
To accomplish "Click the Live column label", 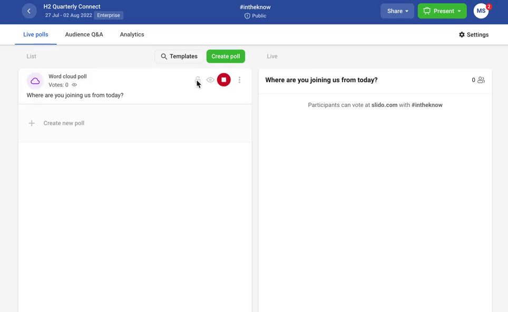I will click(x=272, y=56).
